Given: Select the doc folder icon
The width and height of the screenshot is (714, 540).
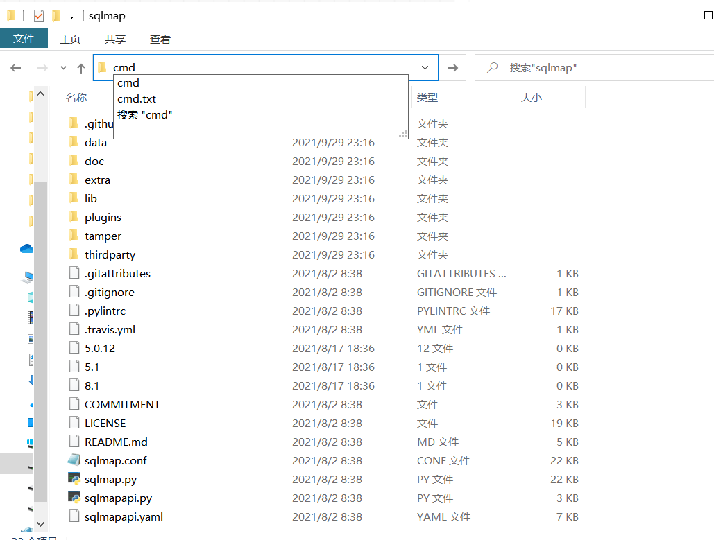Looking at the screenshot, I should click(74, 161).
